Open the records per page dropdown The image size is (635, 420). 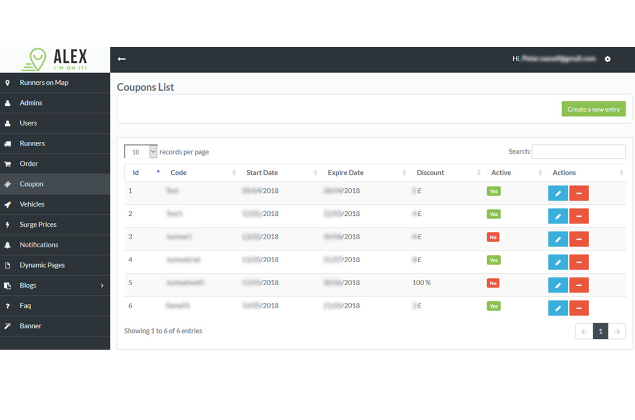(x=141, y=152)
